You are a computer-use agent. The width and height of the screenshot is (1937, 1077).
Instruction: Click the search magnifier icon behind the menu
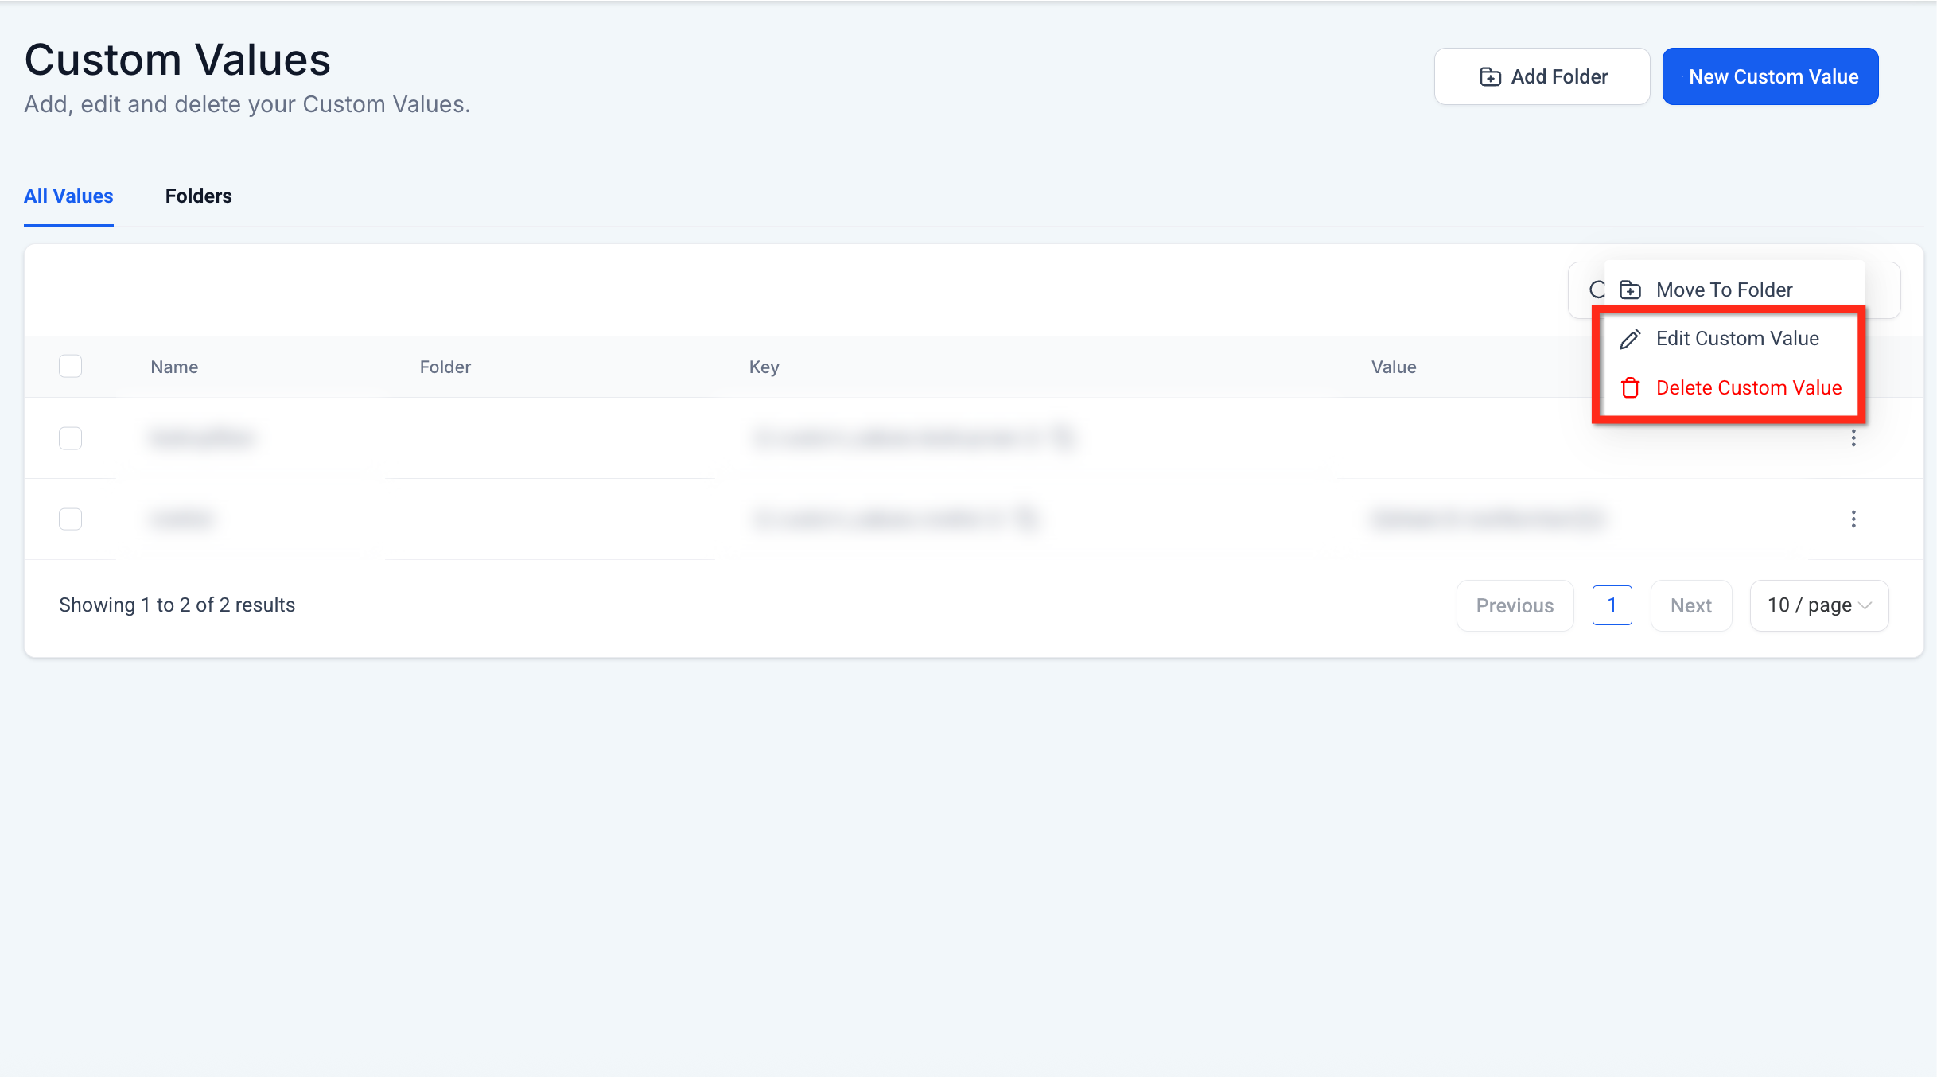[x=1596, y=290]
